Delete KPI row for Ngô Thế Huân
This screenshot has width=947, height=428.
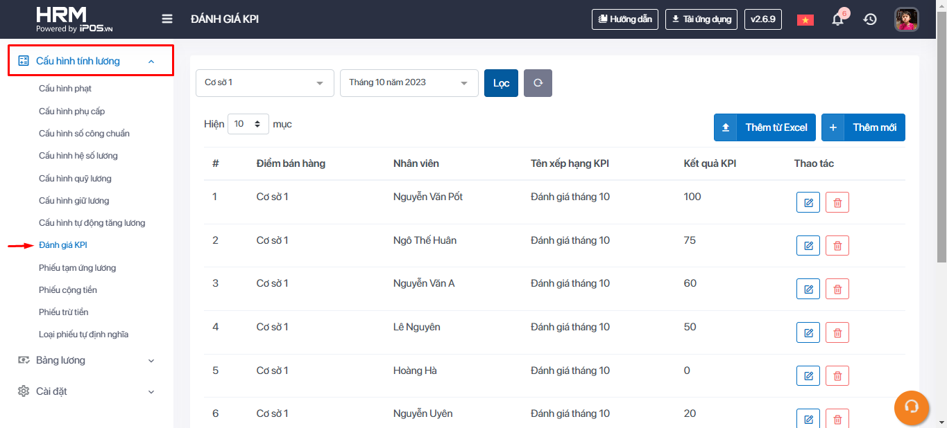[837, 246]
